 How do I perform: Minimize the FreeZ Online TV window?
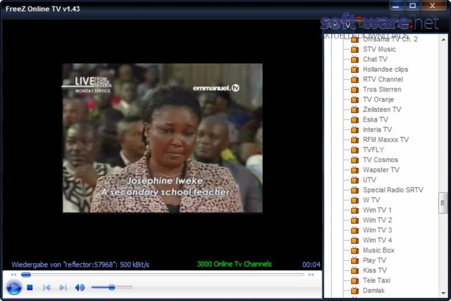pyautogui.click(x=396, y=7)
